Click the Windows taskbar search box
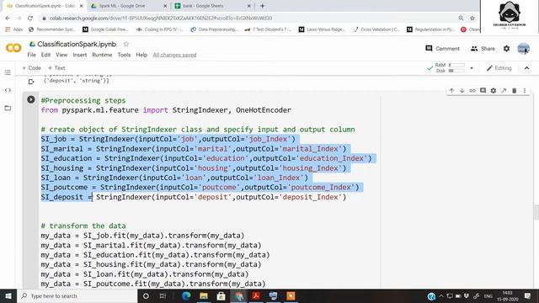The height and width of the screenshot is (303, 539). [x=77, y=295]
